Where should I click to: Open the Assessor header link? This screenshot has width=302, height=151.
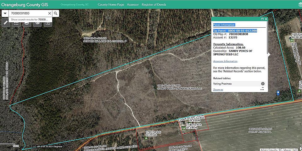coord(133,5)
